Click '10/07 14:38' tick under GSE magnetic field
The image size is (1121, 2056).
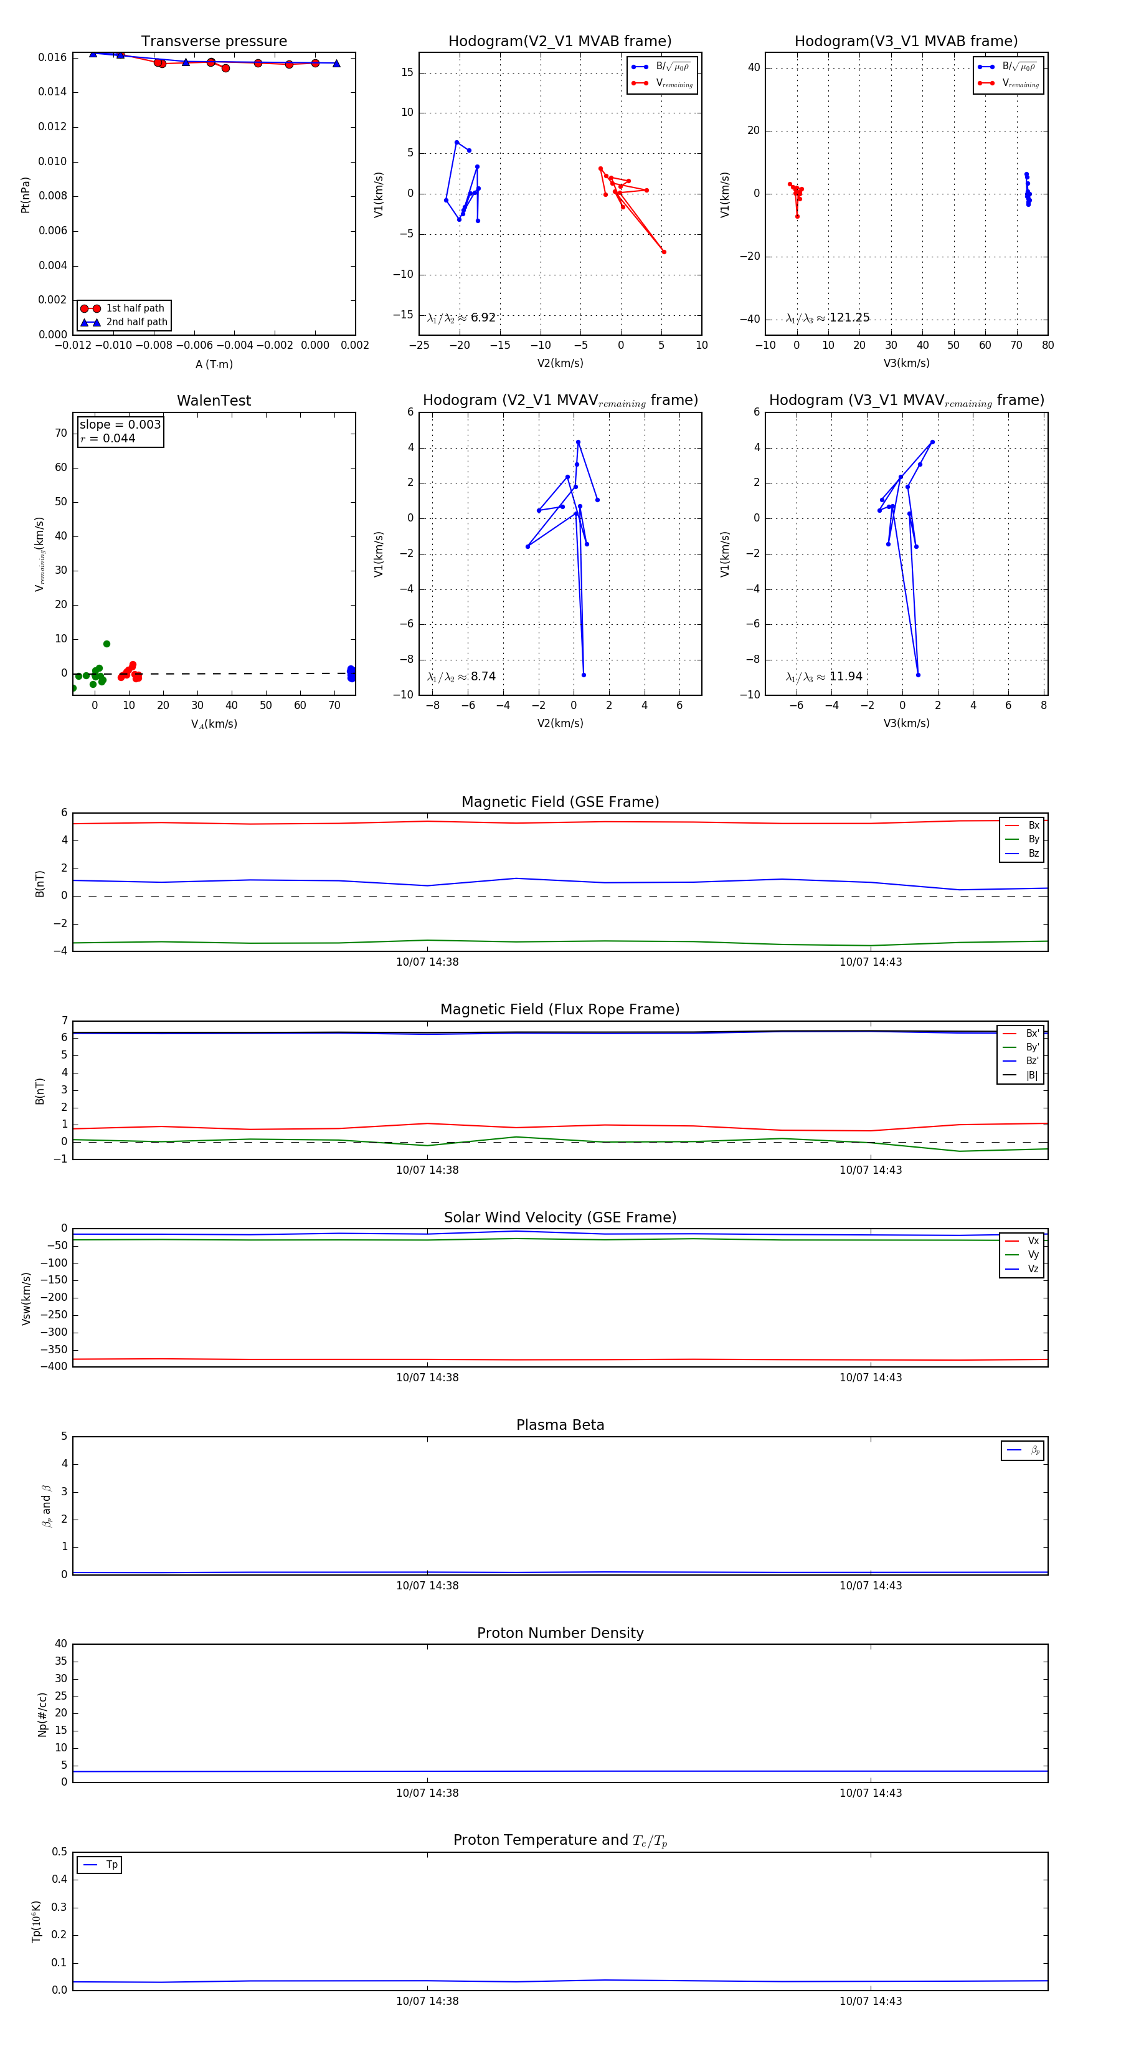[428, 963]
